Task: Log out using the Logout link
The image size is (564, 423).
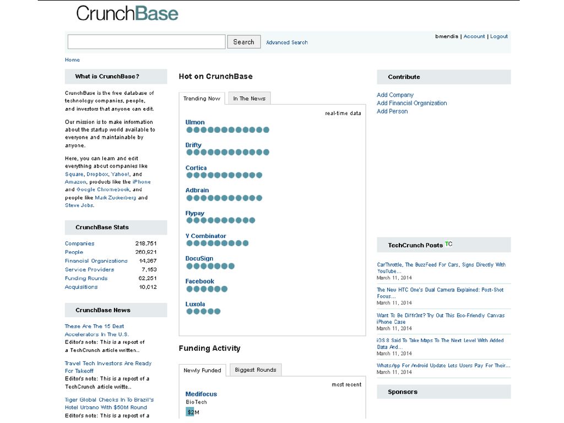Action: click(x=499, y=36)
